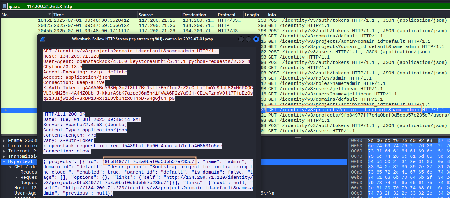The image size is (450, 198).
Task: Click project id 9fb84977ff7c4a0baf0d5dbb57e235c7 in JSON body
Action: pyautogui.click(x=150, y=161)
